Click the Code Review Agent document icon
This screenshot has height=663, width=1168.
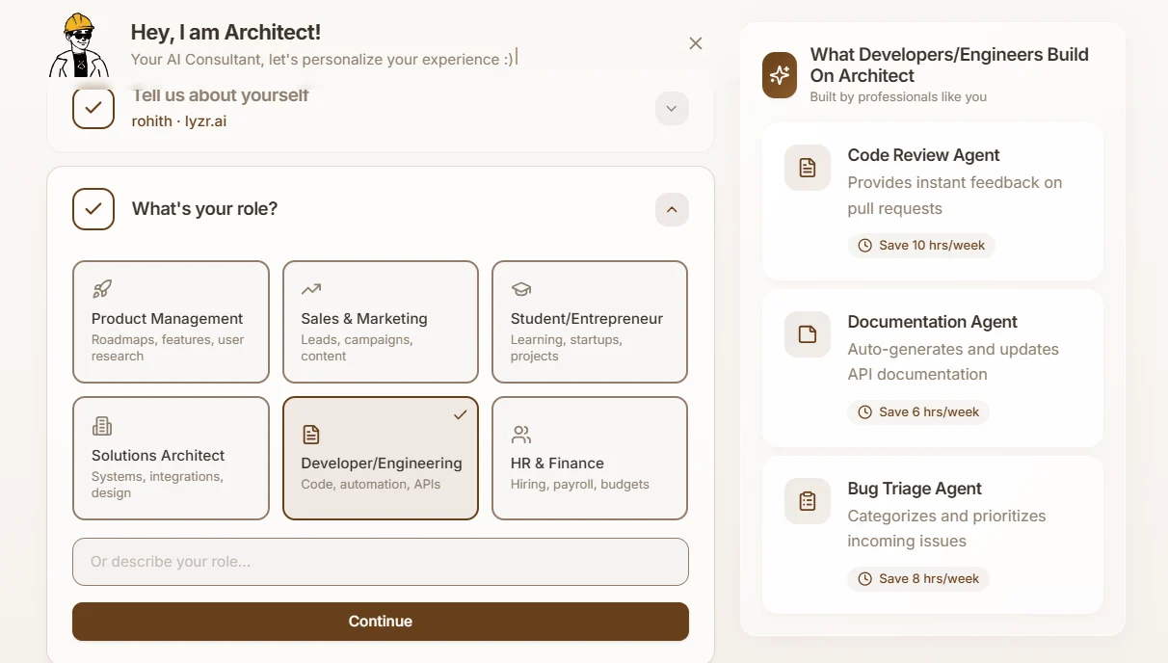coord(808,168)
